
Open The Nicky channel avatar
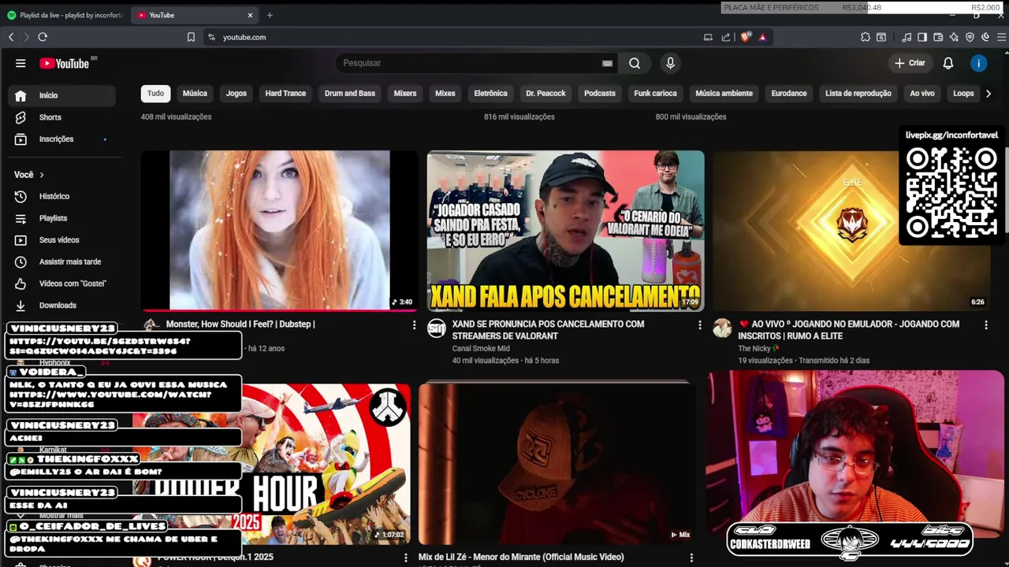723,328
